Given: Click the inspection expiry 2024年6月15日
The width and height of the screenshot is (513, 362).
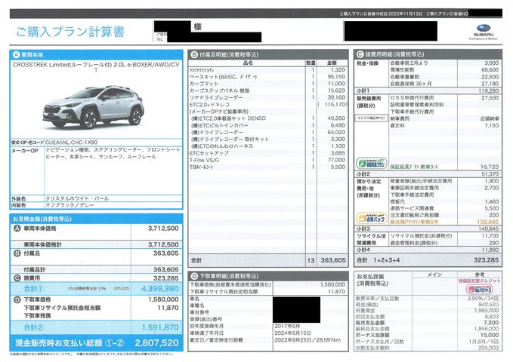Looking at the screenshot, I should [x=293, y=333].
